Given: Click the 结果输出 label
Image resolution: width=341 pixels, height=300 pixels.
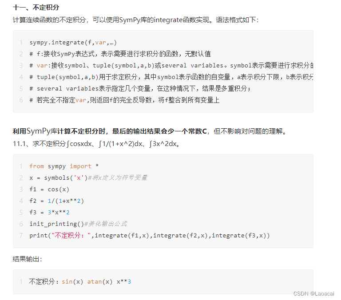Looking at the screenshot, I should click(x=28, y=259).
